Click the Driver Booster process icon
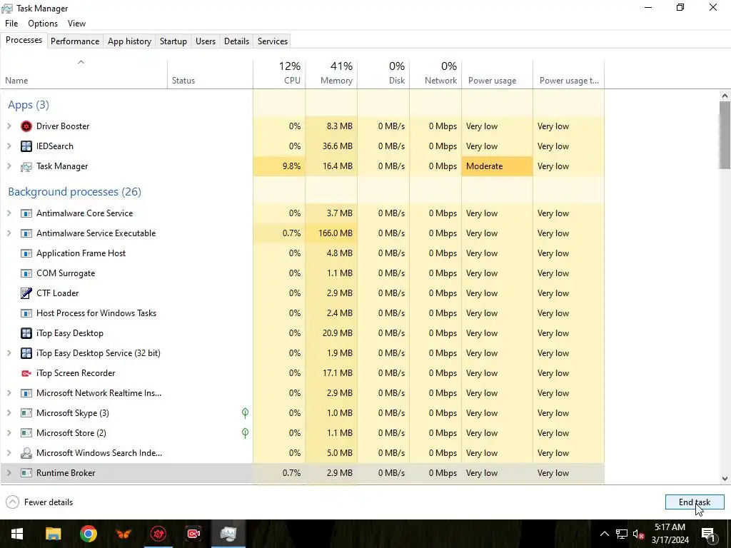731x548 pixels. tap(26, 126)
